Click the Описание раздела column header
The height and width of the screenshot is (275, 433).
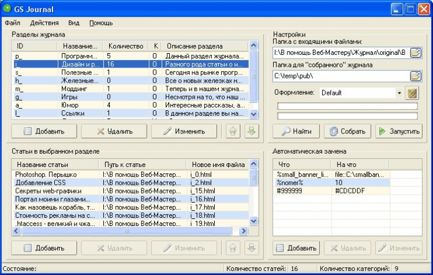click(x=205, y=46)
